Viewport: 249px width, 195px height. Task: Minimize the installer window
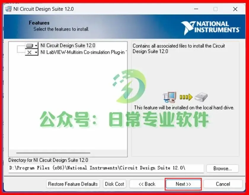click(196, 9)
